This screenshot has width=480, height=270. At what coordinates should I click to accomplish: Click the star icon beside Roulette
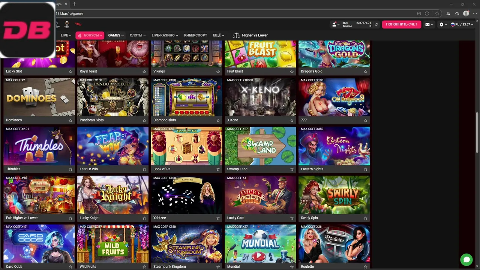pyautogui.click(x=366, y=267)
